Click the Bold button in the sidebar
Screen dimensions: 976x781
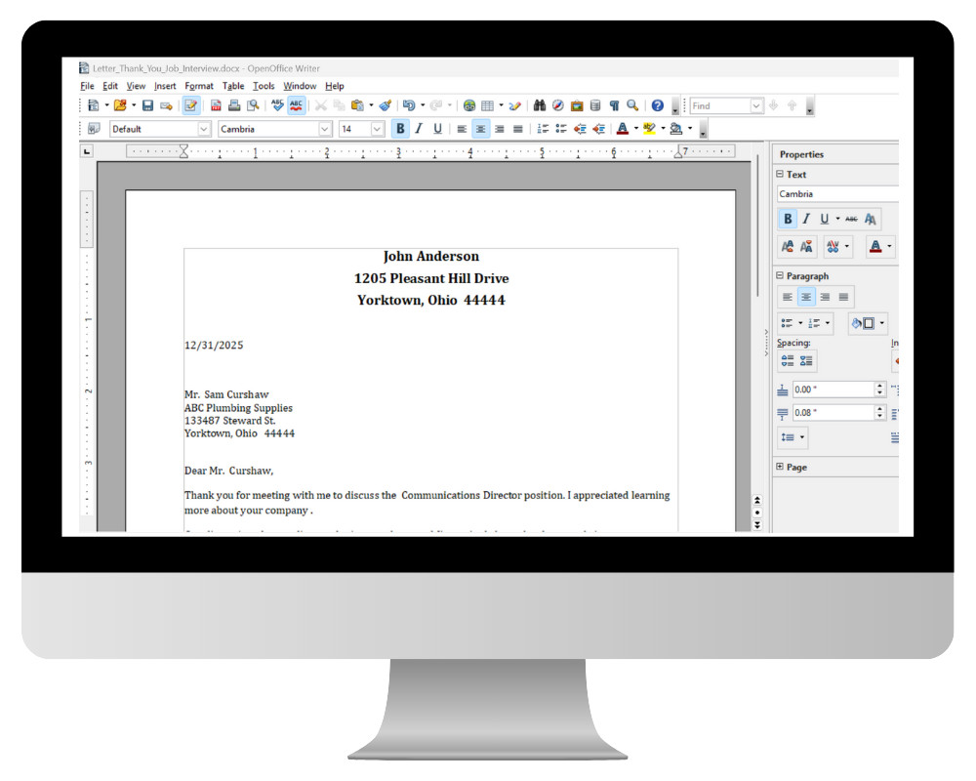(788, 218)
